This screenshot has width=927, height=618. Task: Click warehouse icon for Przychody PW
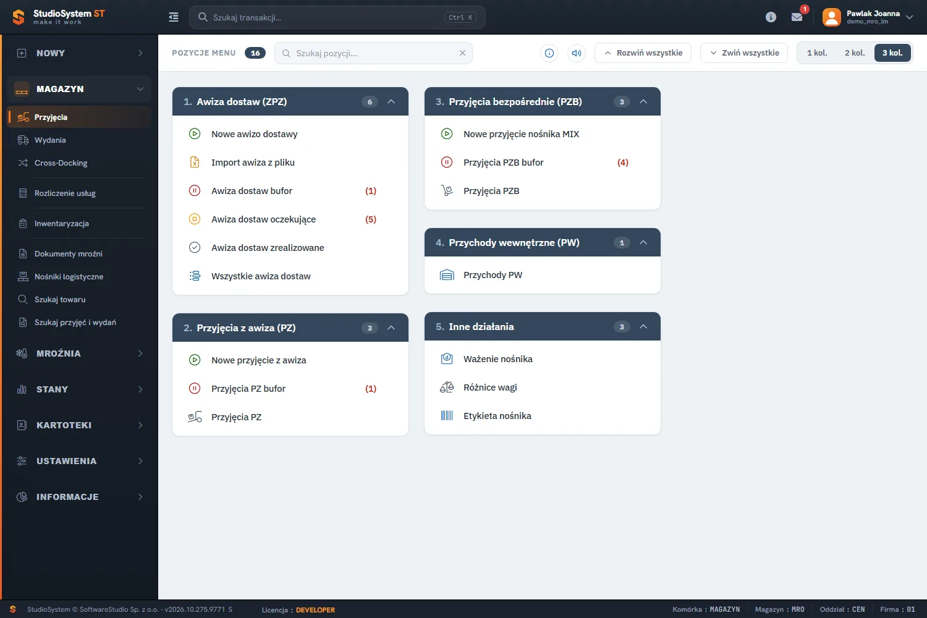pos(447,275)
